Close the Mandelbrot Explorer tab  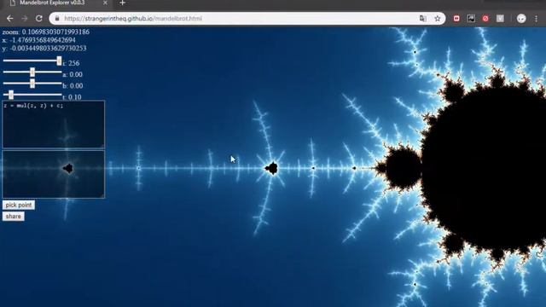tap(106, 3)
